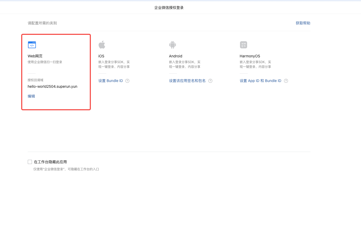Open help tooltip beside 设置 Bundle ID
361x241 pixels.
pyautogui.click(x=127, y=81)
